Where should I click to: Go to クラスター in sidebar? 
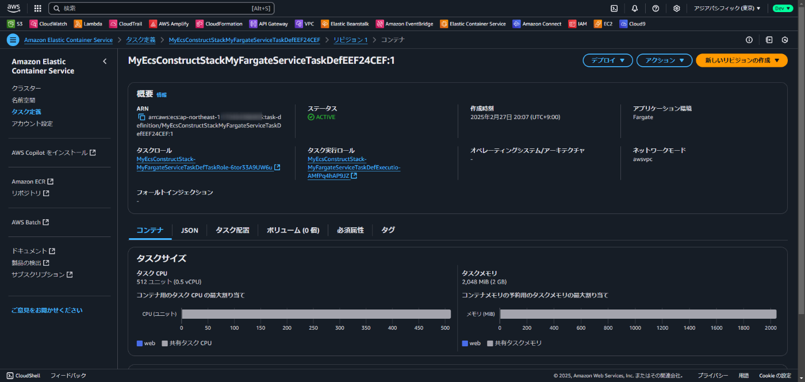coord(26,89)
